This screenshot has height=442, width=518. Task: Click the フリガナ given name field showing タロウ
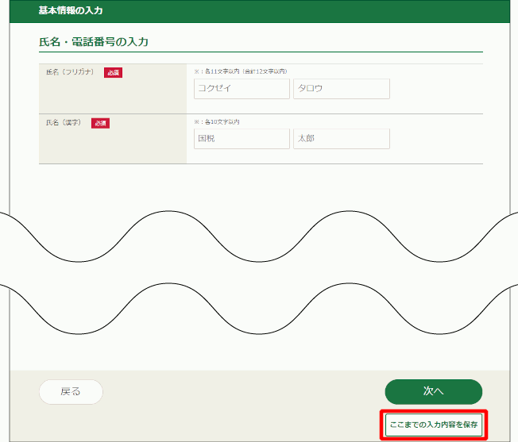341,89
